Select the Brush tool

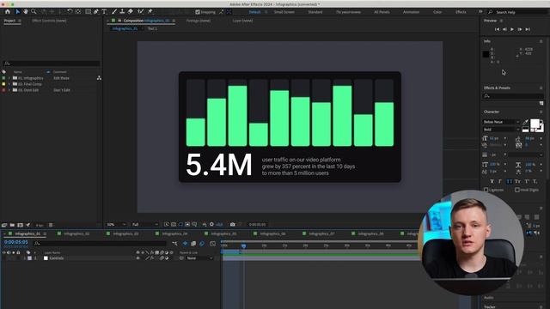coord(114,11)
